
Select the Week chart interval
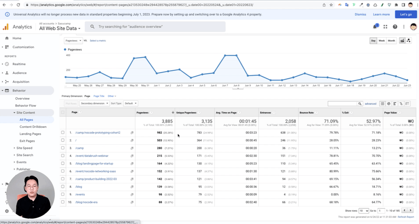tap(381, 41)
